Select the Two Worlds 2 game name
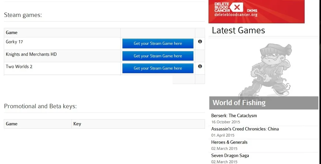This screenshot has height=164, width=321. (19, 67)
